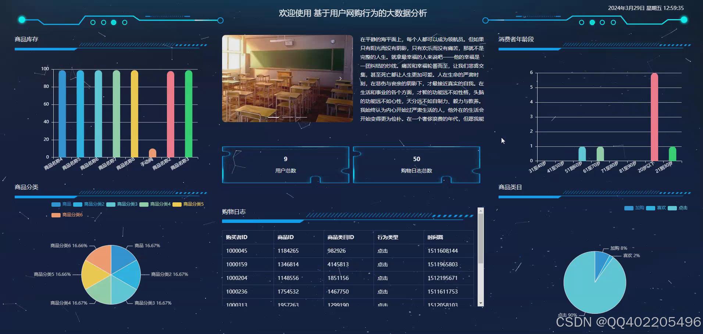Click the 商品分类5 yellow legend swatch

176,204
